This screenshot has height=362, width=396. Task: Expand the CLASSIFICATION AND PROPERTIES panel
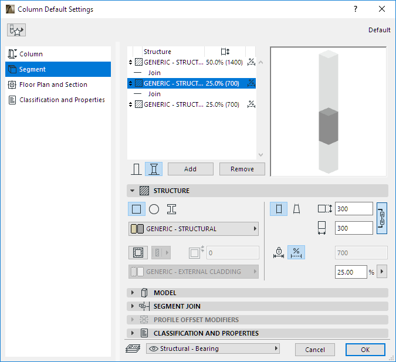(x=258, y=333)
